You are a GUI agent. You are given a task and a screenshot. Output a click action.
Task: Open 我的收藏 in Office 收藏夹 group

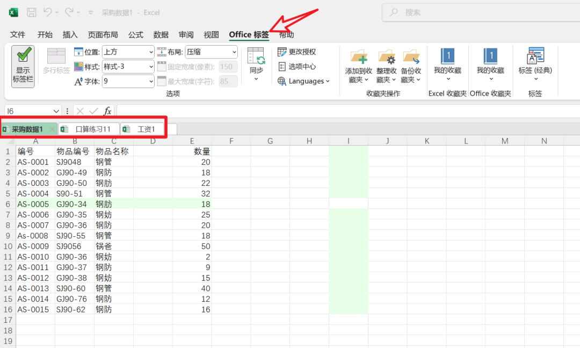[x=490, y=64]
